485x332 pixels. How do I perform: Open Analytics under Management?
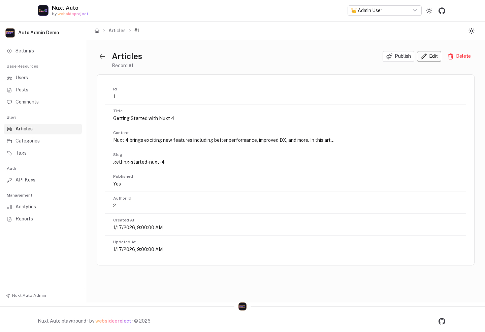(43, 207)
